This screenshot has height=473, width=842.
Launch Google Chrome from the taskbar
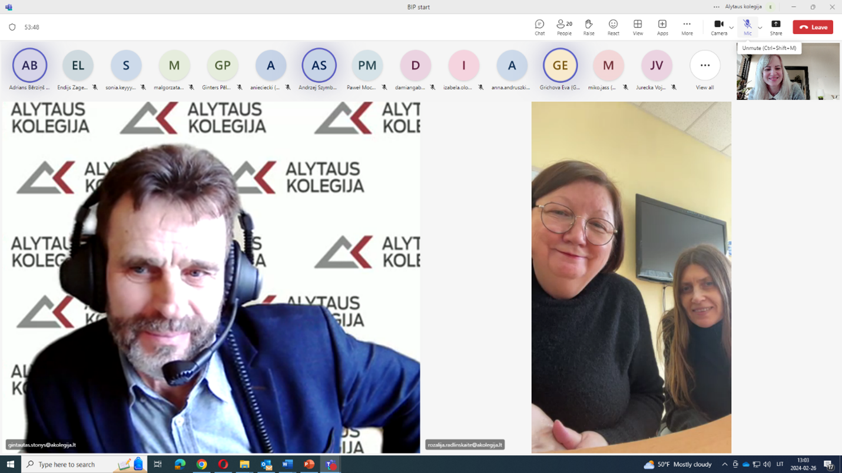201,464
